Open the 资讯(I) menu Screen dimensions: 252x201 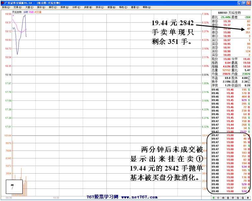coord(99,7)
